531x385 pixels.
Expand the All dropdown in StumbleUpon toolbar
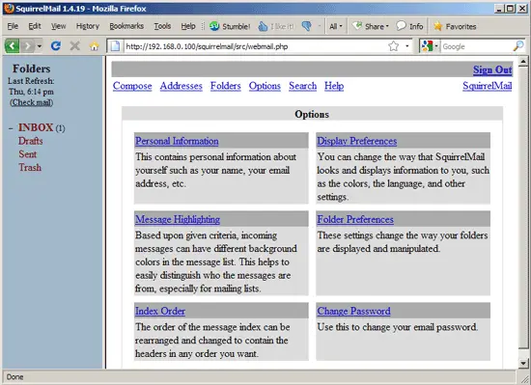336,26
